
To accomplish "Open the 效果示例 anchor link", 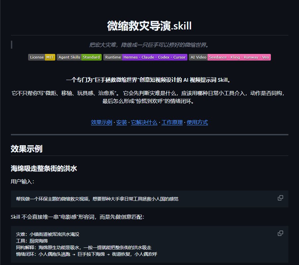I will coord(102,122).
